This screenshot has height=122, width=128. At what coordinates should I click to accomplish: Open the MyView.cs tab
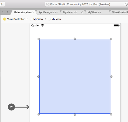(94, 12)
